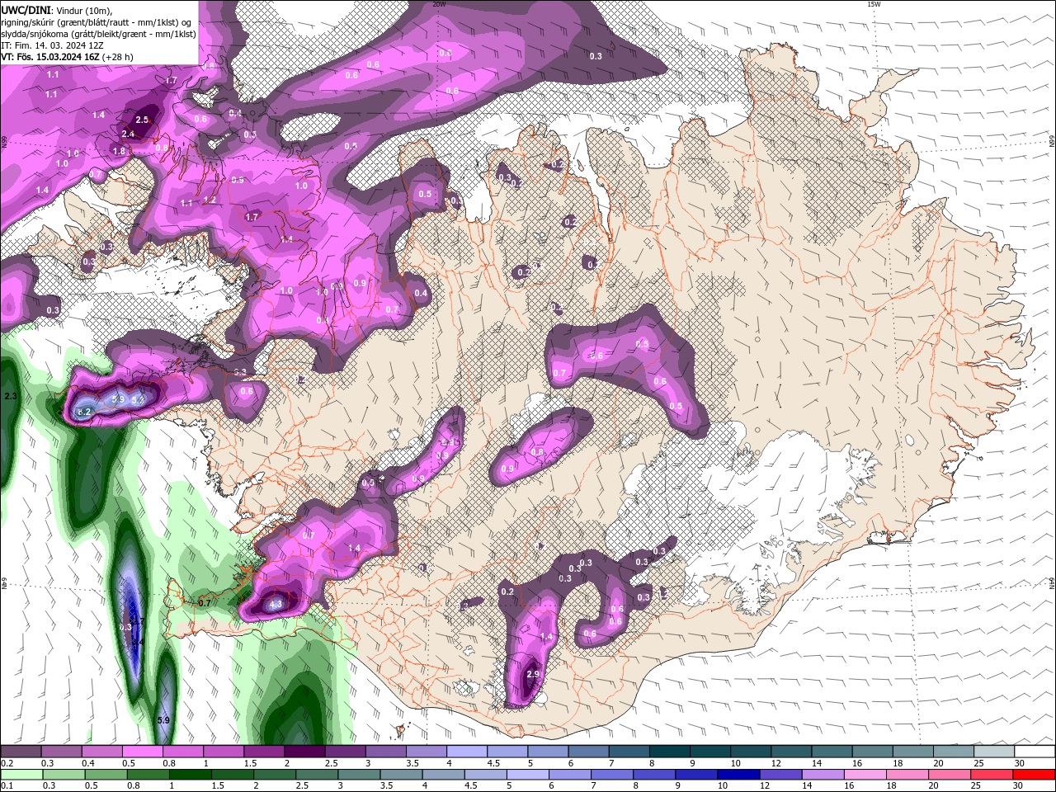Select the rain legend swatch labeled 0.5
The image size is (1056, 792).
click(106, 774)
